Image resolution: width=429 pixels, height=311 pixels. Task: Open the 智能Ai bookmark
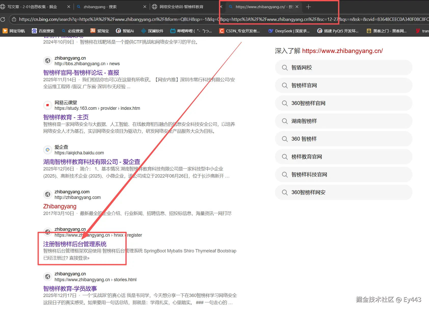(125, 31)
